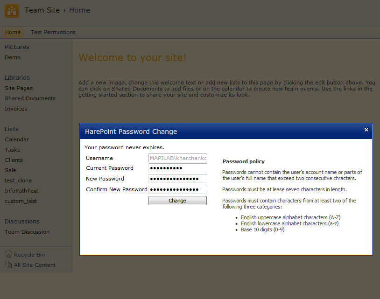This screenshot has height=299, width=380.
Task: Open the Libraries heading link
Action: pyautogui.click(x=17, y=78)
